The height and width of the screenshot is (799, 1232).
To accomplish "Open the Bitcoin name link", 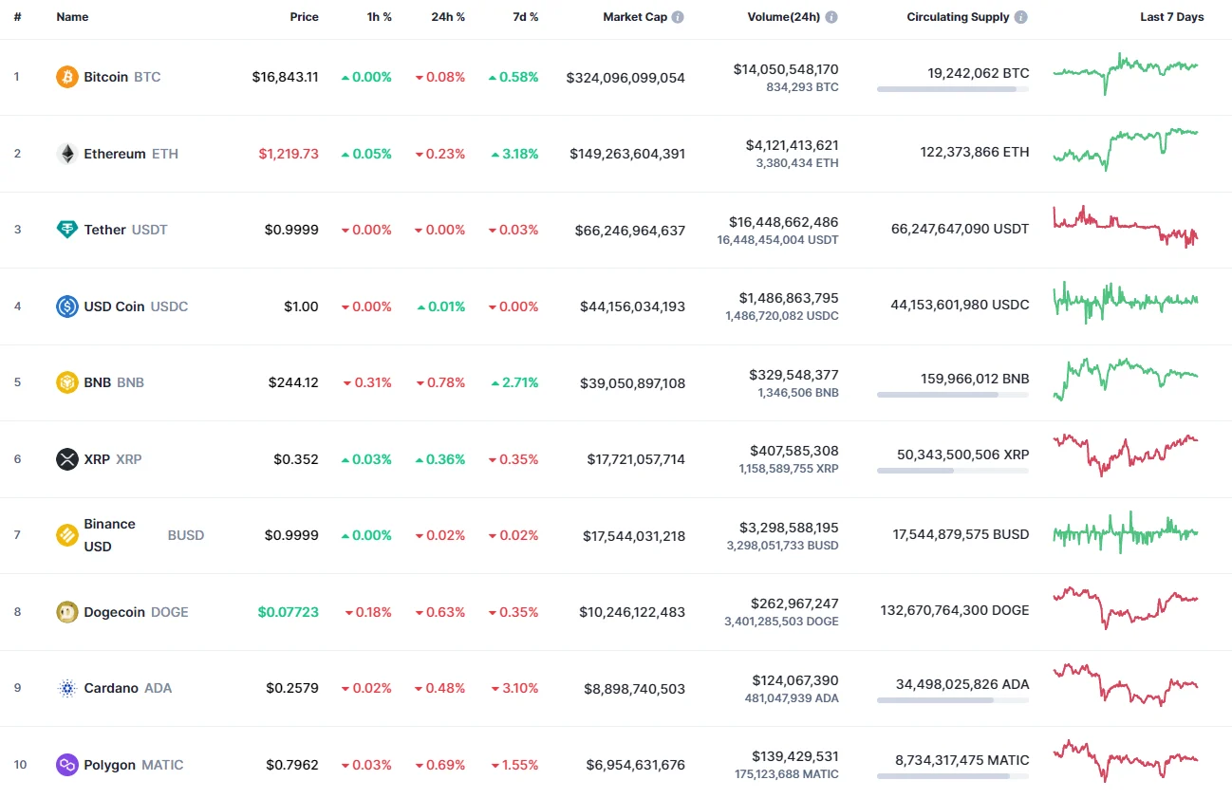I will coord(105,77).
